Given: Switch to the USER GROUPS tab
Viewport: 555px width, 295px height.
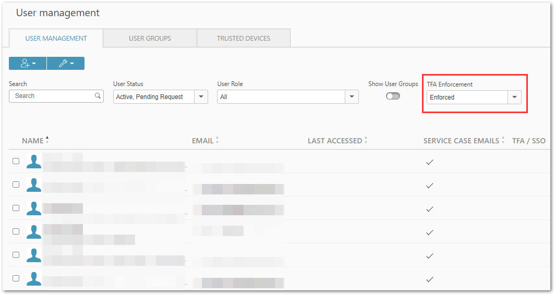Looking at the screenshot, I should [150, 38].
